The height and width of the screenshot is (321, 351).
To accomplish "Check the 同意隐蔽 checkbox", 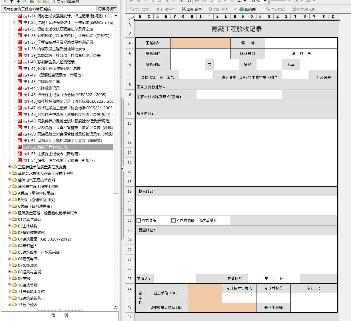I will click(139, 220).
